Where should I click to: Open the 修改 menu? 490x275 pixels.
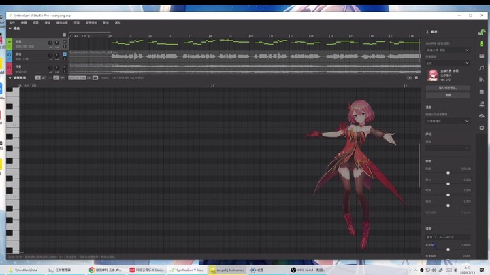click(x=47, y=23)
